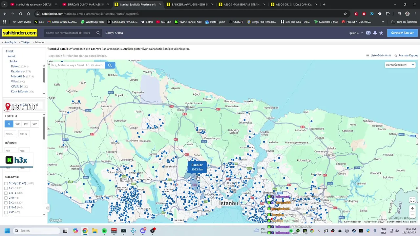Switch to ASSOS MAVİ BEHRAM tab
Image resolution: width=420 pixels, height=236 pixels.
click(x=241, y=5)
